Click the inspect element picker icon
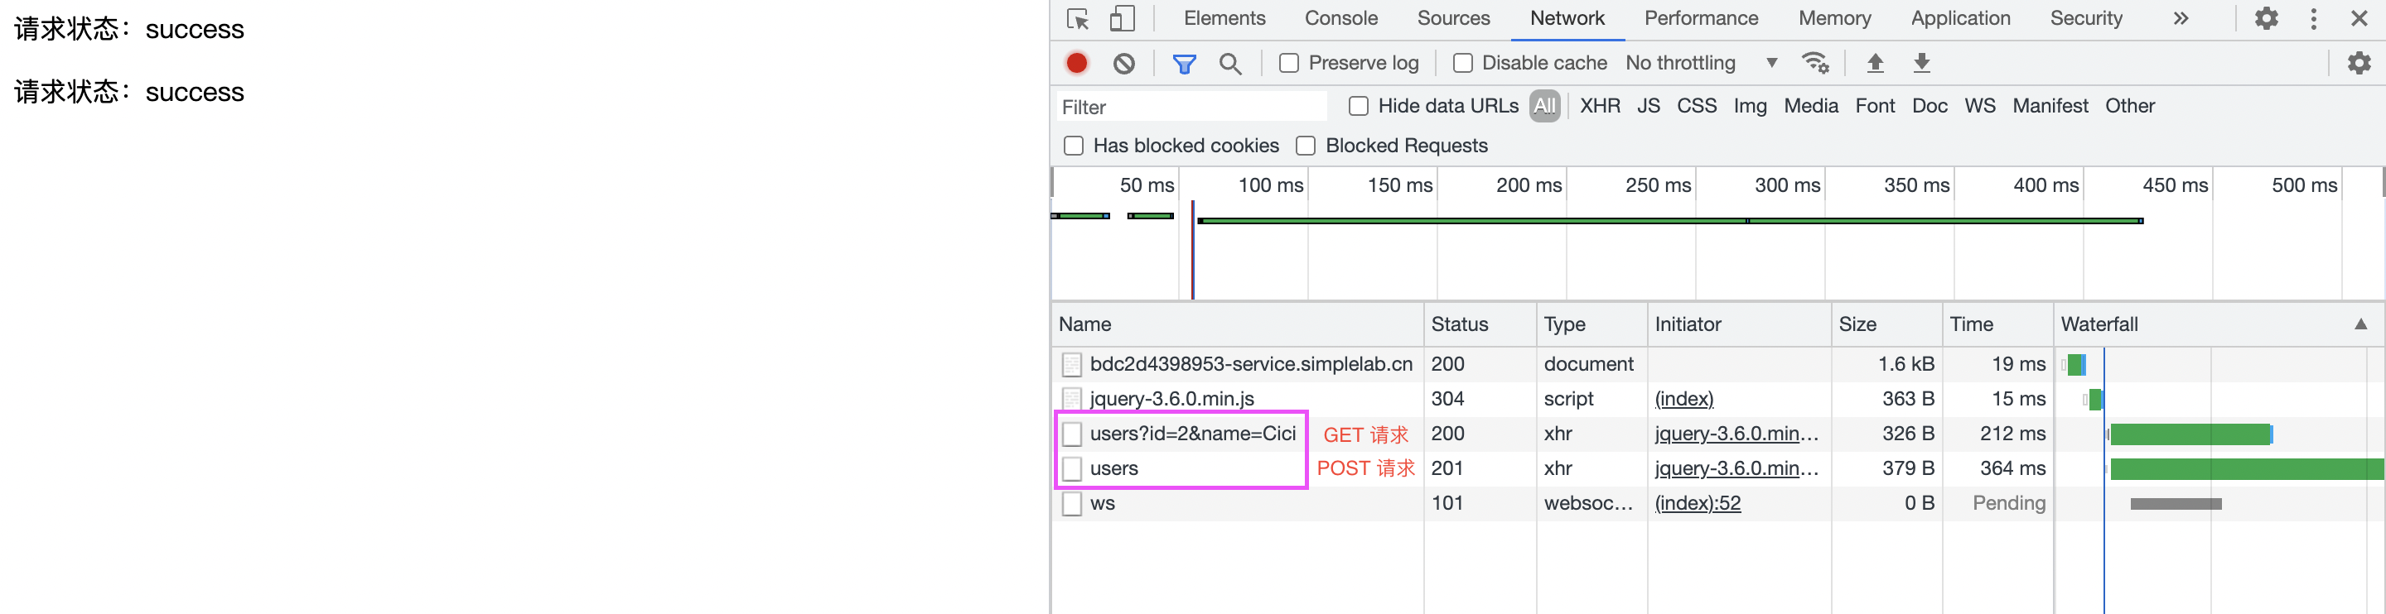 1077,18
